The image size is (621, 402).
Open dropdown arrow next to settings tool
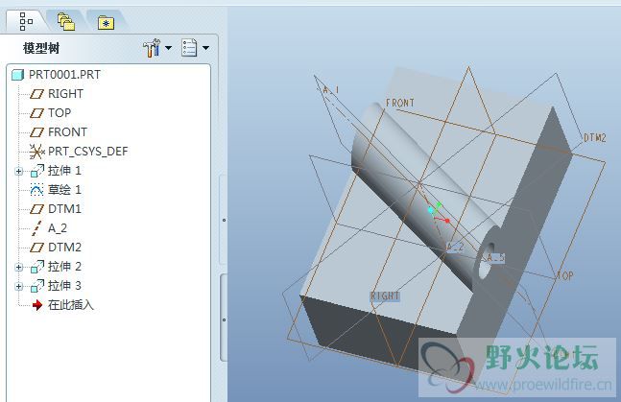[x=168, y=48]
